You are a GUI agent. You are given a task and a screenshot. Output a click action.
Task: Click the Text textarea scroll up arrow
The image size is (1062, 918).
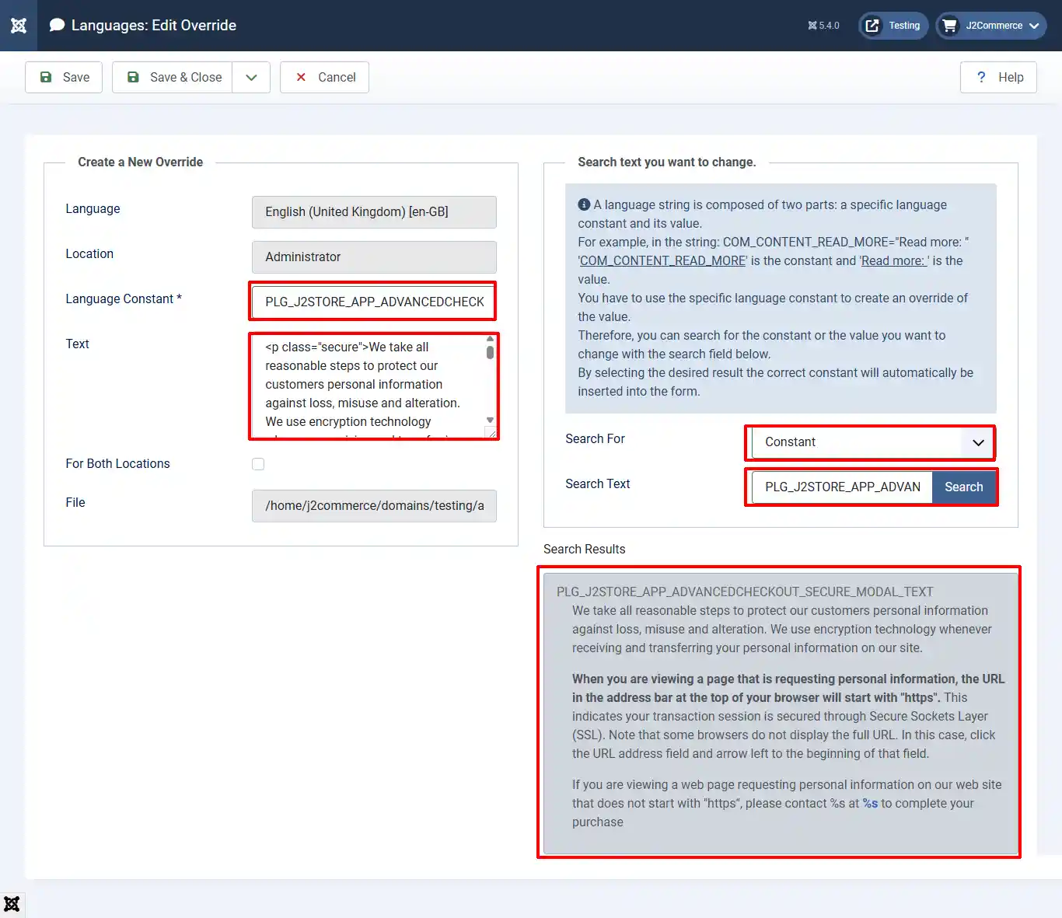(490, 339)
